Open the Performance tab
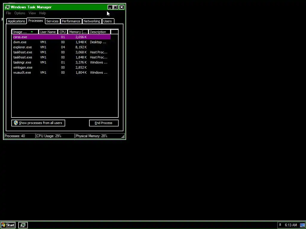The width and height of the screenshot is (306, 229). [71, 21]
